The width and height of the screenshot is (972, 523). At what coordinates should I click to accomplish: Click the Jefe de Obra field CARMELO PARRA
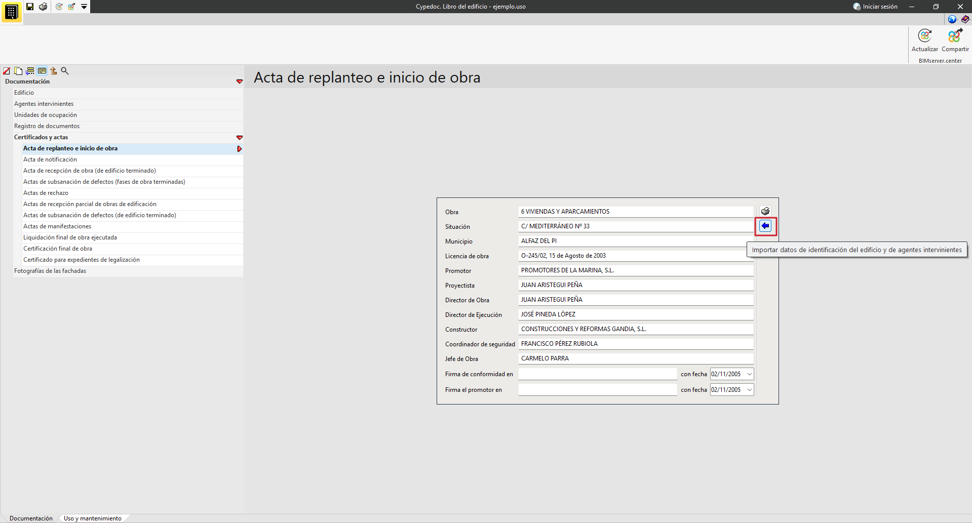click(636, 358)
